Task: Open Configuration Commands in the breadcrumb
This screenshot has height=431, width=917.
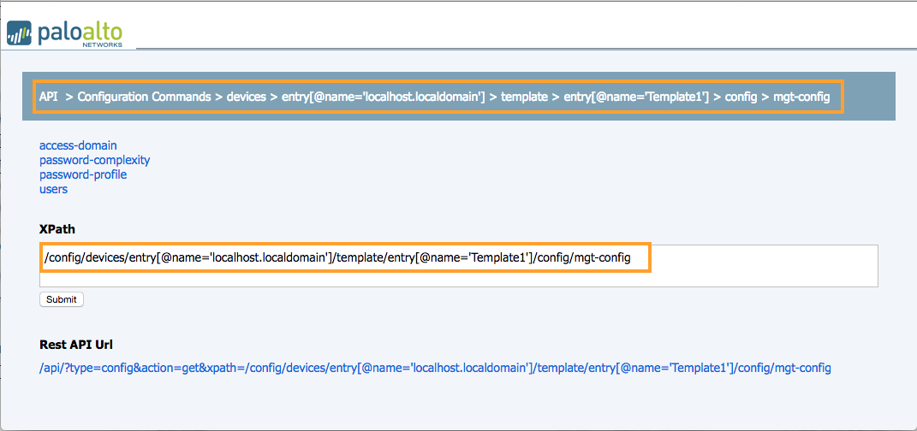Action: [x=144, y=97]
